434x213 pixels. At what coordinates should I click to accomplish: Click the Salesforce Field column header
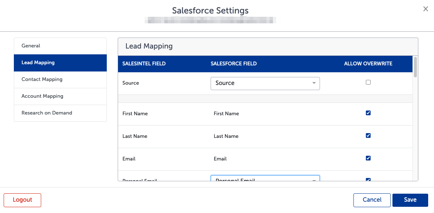(x=234, y=64)
